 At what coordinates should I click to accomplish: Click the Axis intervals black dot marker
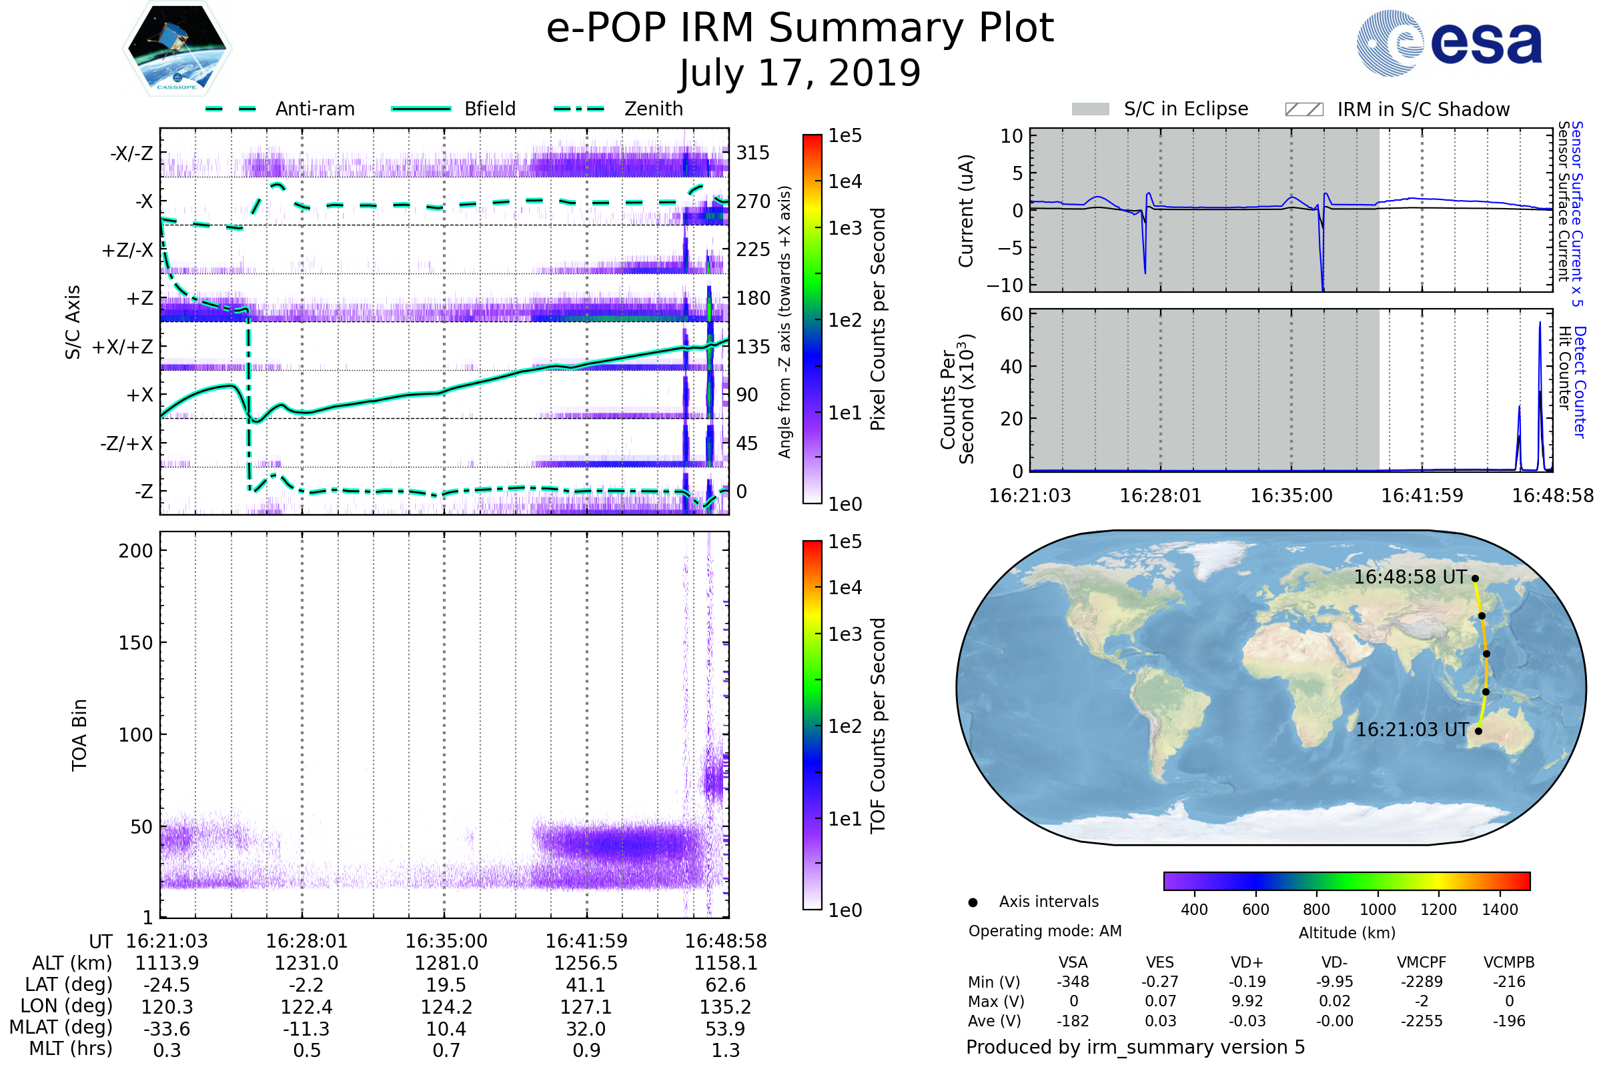pyautogui.click(x=973, y=903)
